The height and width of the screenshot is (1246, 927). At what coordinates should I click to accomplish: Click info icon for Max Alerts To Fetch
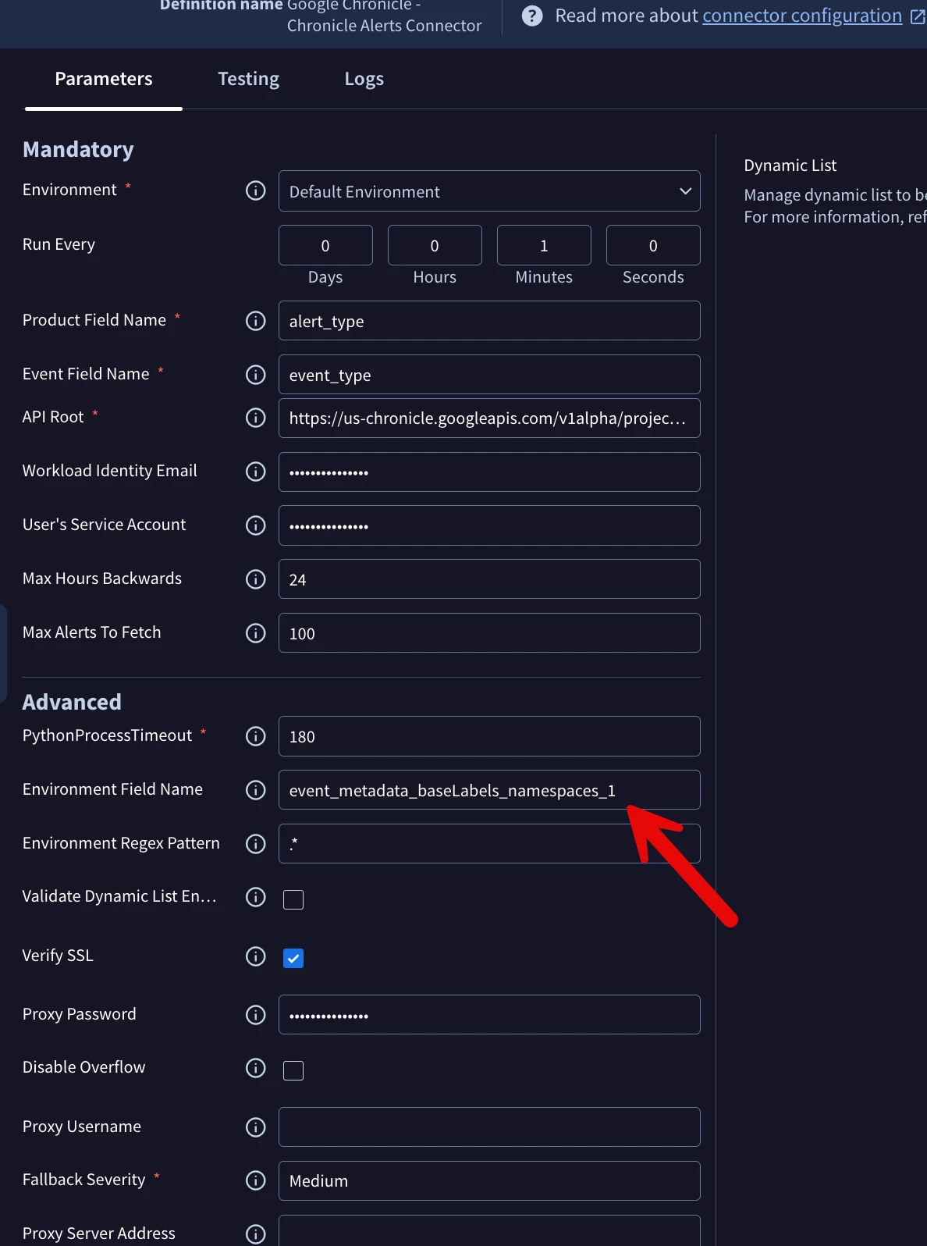coord(256,633)
